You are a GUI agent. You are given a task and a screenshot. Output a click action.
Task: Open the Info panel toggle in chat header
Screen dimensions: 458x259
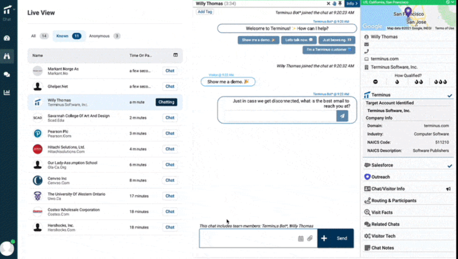(352, 3)
